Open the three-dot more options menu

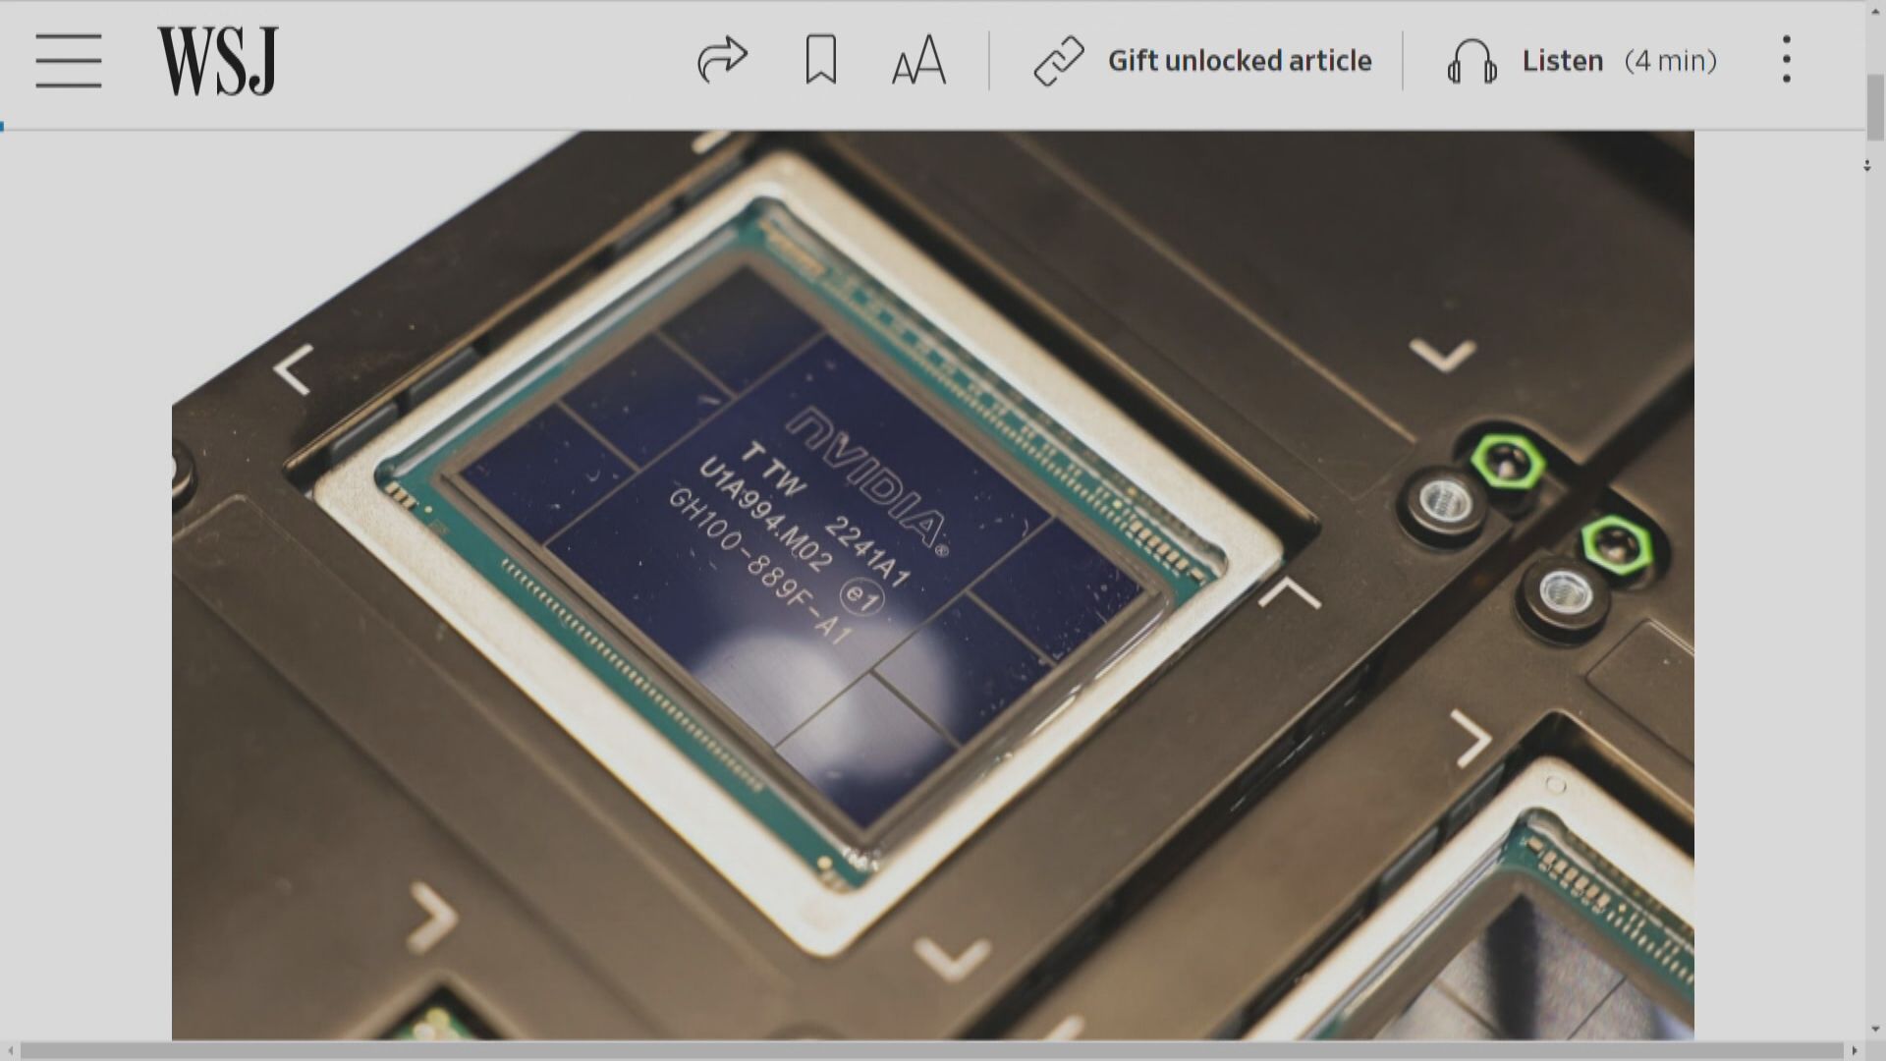pos(1786,60)
